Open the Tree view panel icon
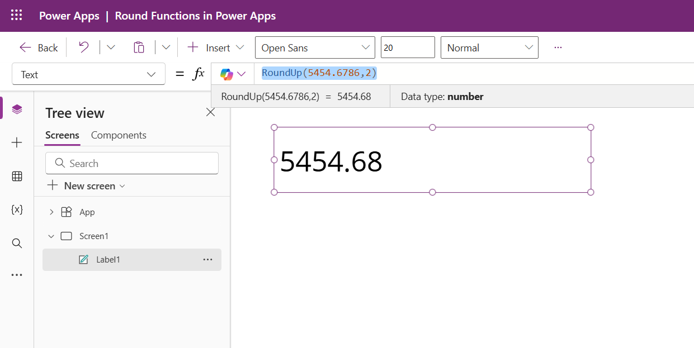The height and width of the screenshot is (348, 694). (17, 108)
